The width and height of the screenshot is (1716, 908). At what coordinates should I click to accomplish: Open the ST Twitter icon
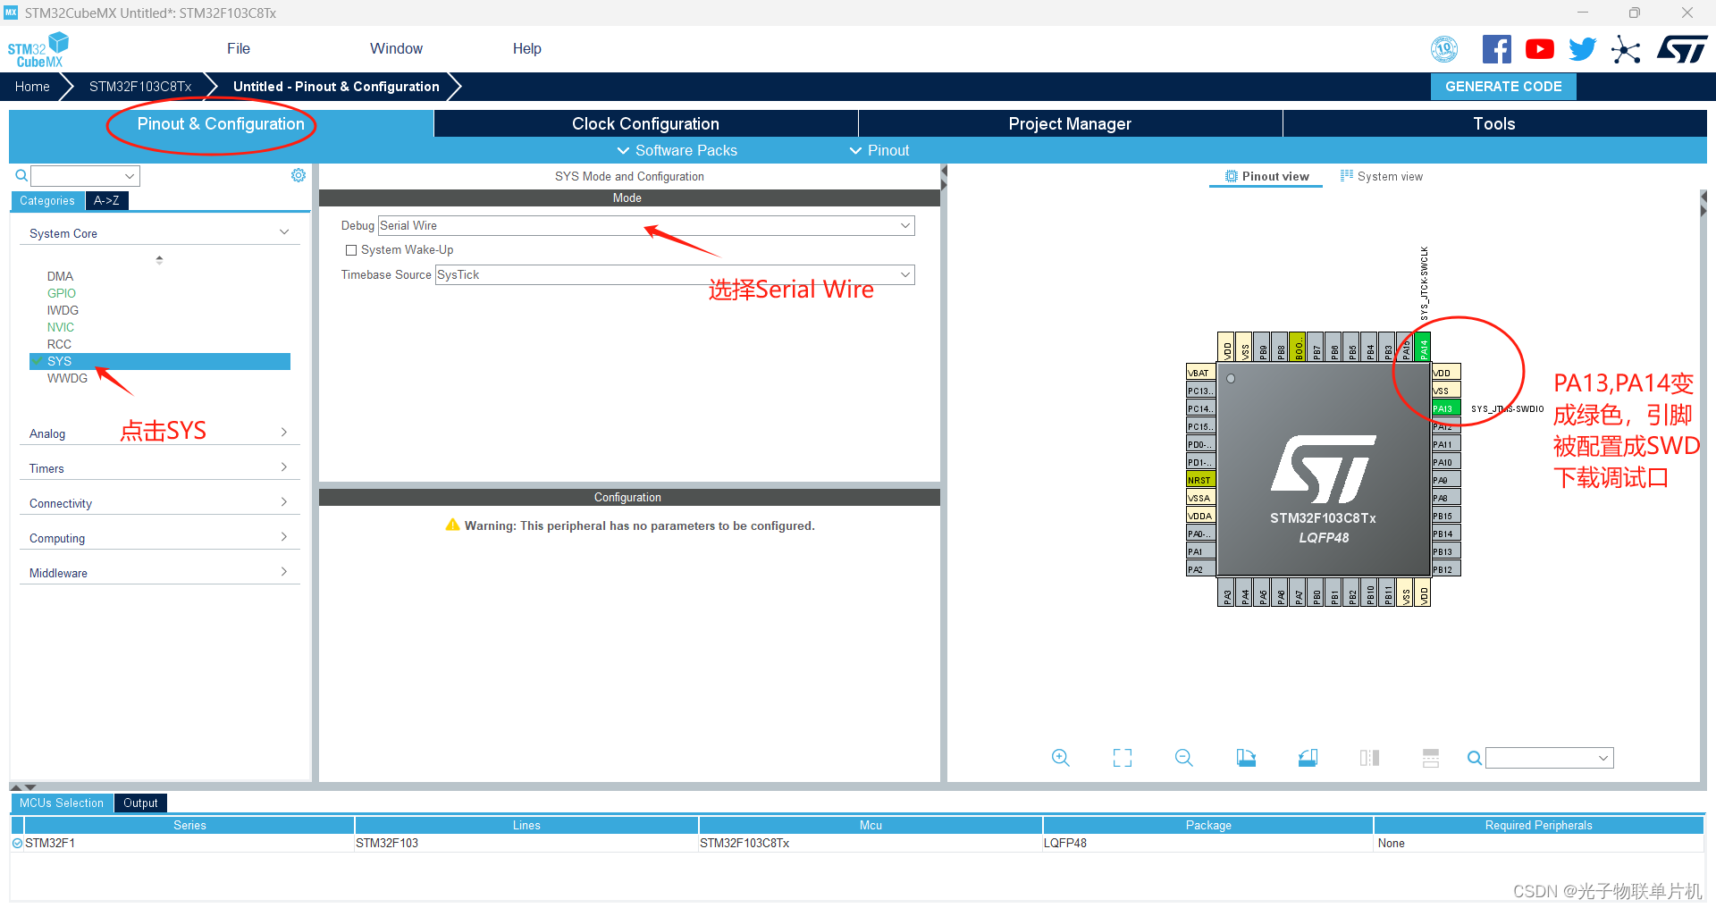click(x=1583, y=49)
